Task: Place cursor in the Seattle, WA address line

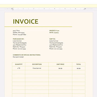Action: (19, 33)
